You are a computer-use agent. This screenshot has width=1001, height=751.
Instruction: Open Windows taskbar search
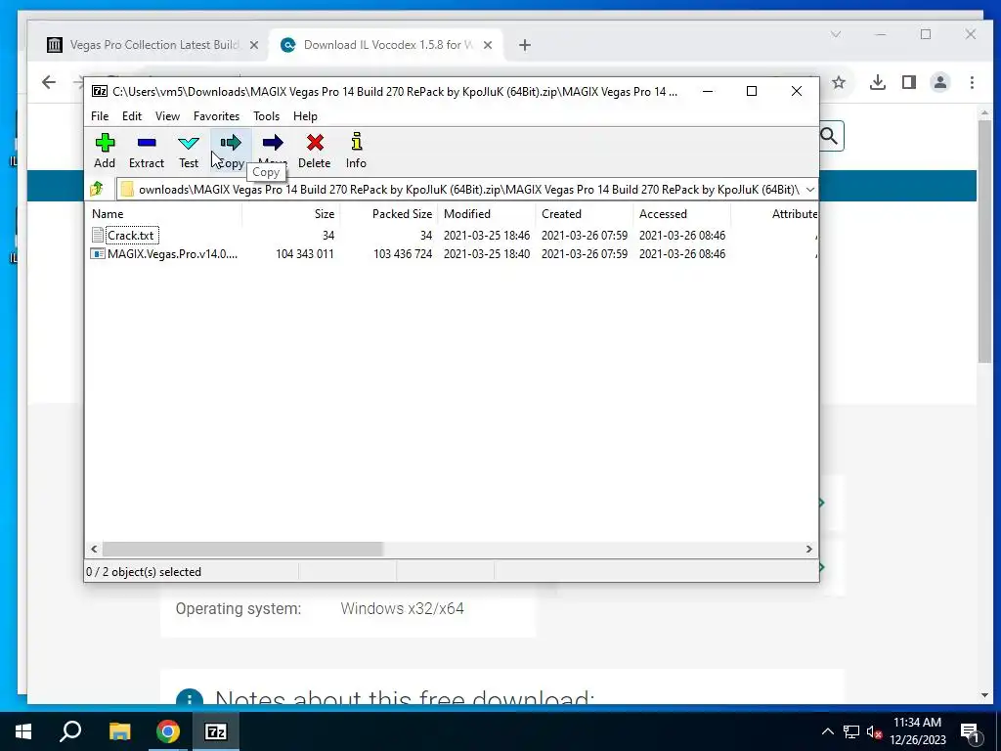[70, 731]
